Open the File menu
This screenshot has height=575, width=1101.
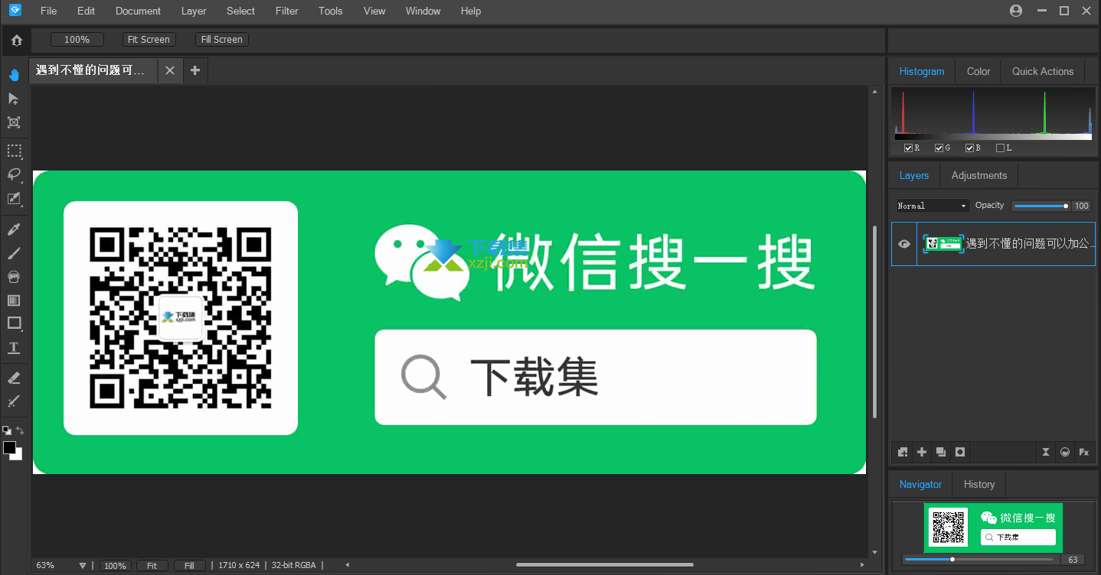pyautogui.click(x=48, y=11)
